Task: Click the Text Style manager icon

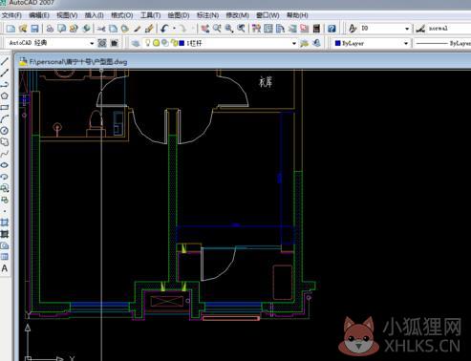Action: tap(353, 29)
